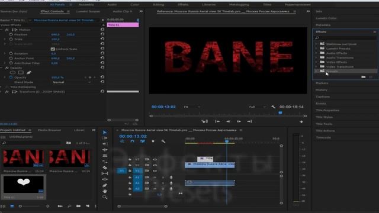
Task: Reset the Anchor Point parameter
Action: tap(102, 58)
